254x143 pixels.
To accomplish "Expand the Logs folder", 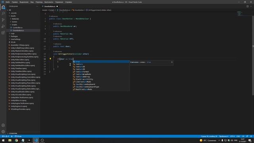I will pyautogui.click(x=12, y=33).
